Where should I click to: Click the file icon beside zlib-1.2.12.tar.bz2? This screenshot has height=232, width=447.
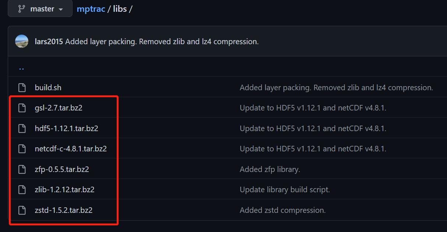point(22,190)
